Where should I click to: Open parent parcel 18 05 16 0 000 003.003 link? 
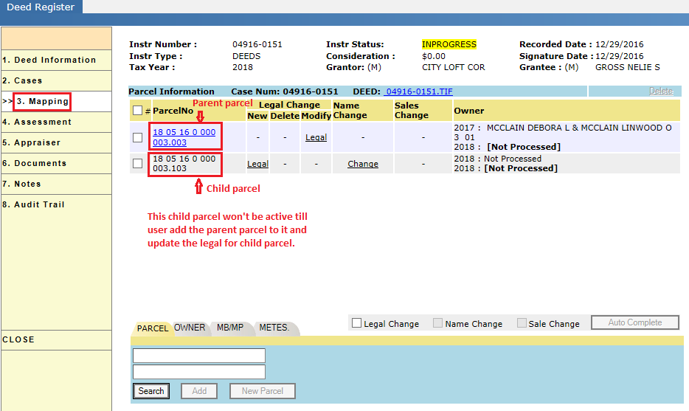[184, 137]
